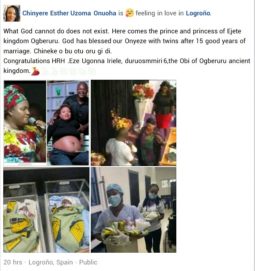Open photo of nurses carrying newborns
The width and height of the screenshot is (255, 271).
pyautogui.click(x=134, y=210)
